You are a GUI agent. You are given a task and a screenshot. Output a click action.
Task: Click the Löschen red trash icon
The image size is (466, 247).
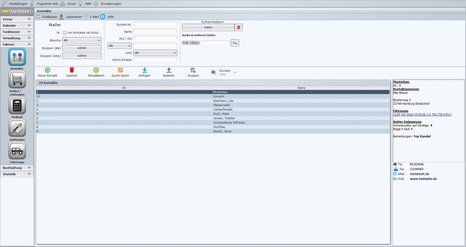tap(72, 70)
